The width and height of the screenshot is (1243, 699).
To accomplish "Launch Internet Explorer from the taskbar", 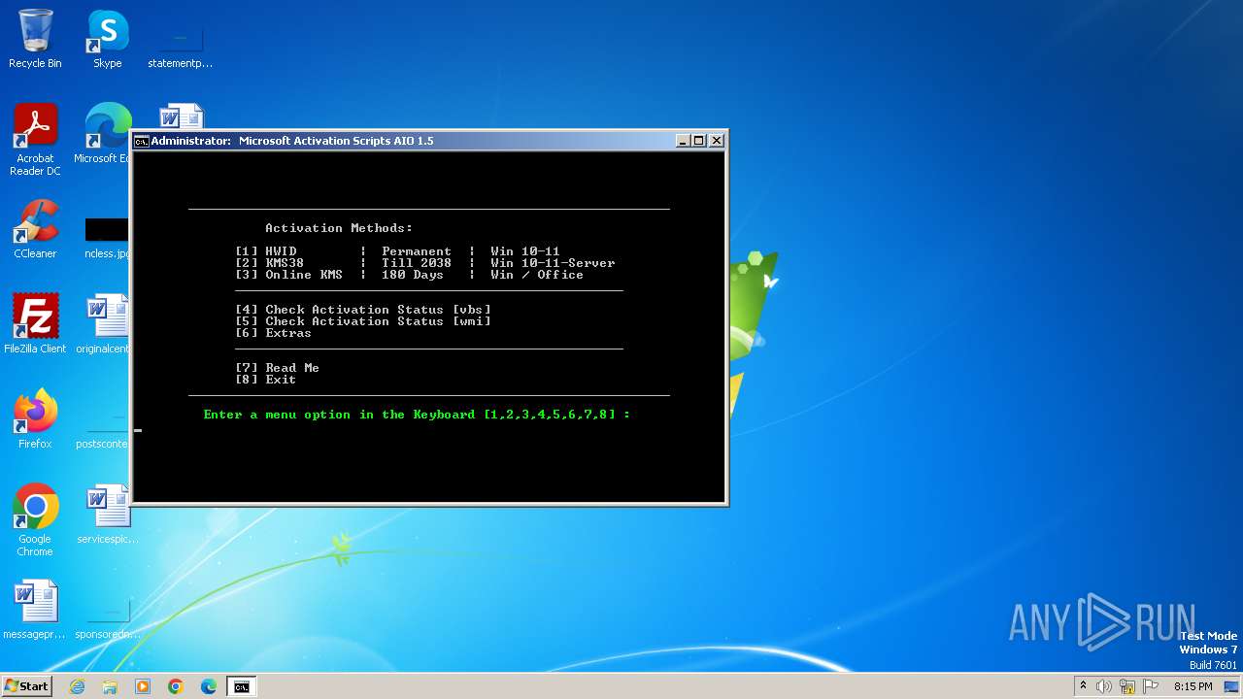I will [x=77, y=686].
